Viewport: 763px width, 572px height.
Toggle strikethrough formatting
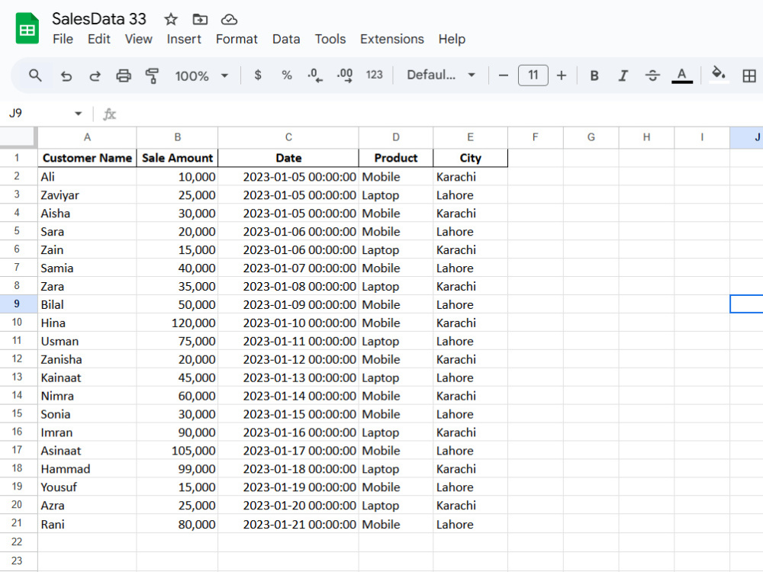tap(652, 76)
